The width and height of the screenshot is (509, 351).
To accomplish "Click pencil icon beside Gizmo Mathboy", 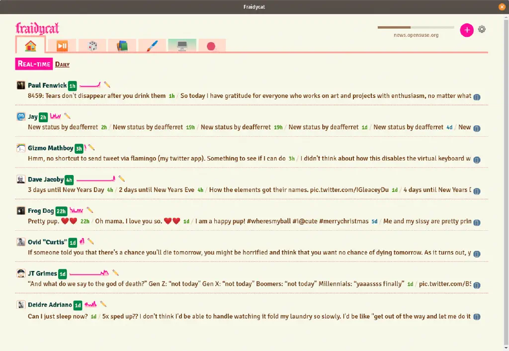I will tap(91, 148).
